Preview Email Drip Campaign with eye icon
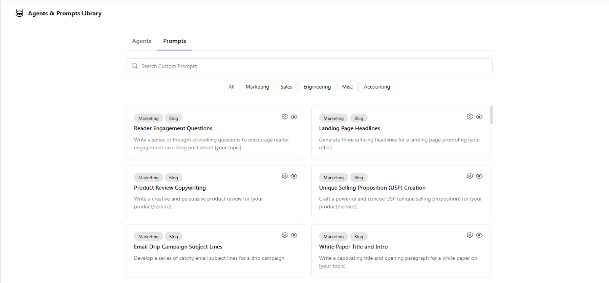Viewport: 609px width, 283px height. (x=294, y=235)
